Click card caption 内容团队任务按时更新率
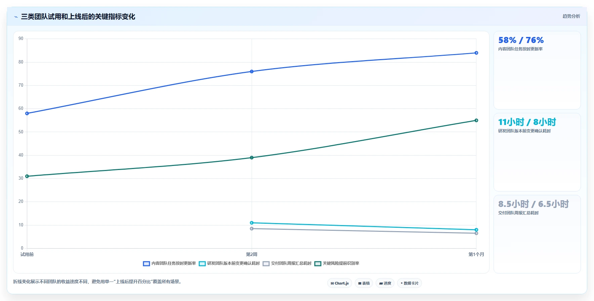 (x=520, y=49)
